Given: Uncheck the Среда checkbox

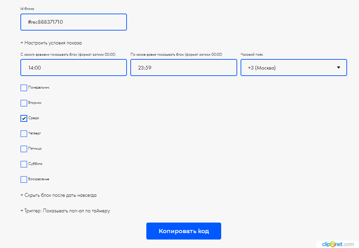Looking at the screenshot, I should 24,118.
